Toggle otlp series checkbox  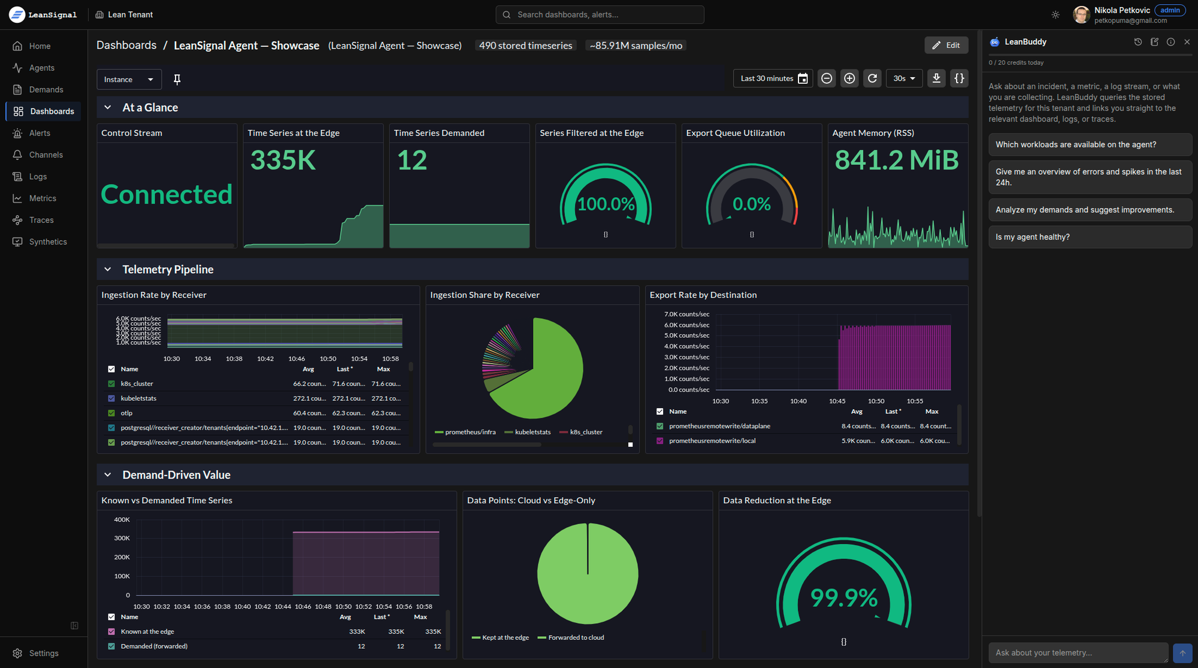click(x=111, y=413)
